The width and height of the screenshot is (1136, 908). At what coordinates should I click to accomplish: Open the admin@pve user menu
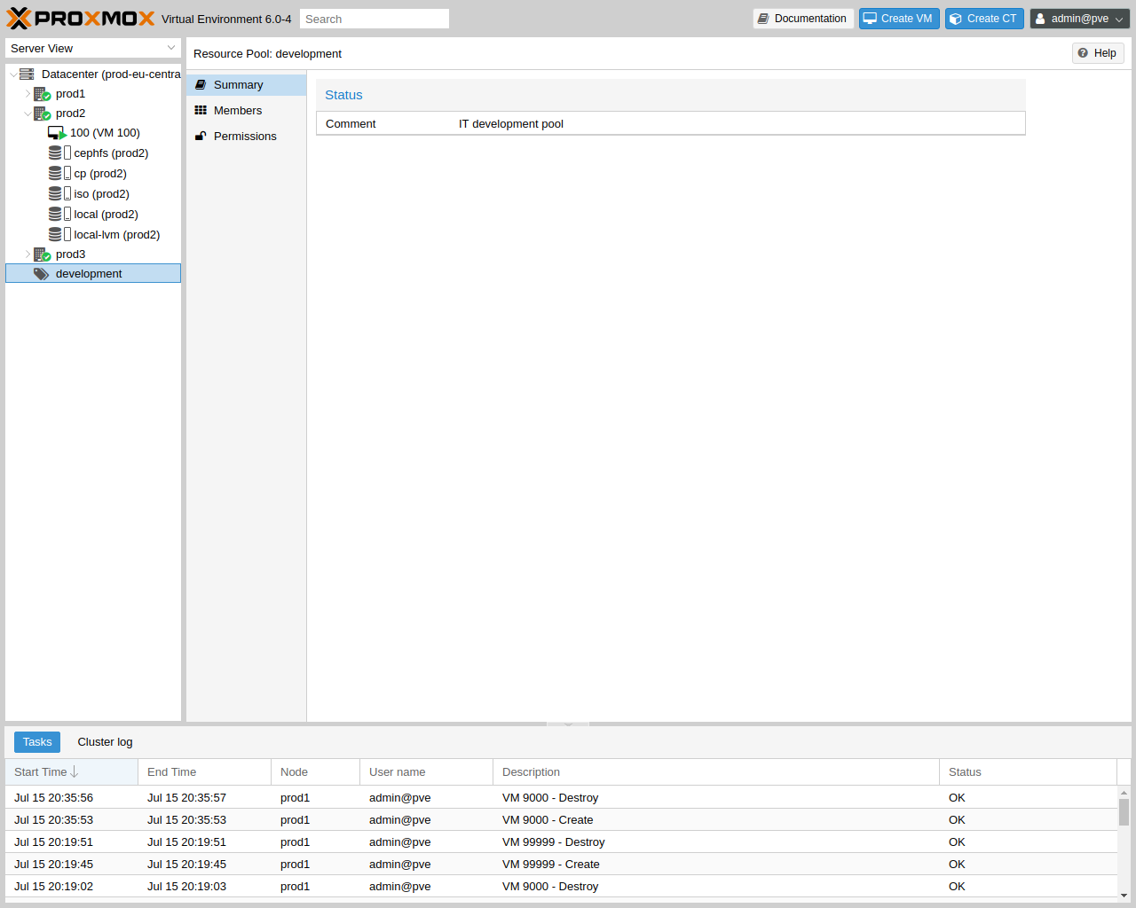pos(1079,19)
